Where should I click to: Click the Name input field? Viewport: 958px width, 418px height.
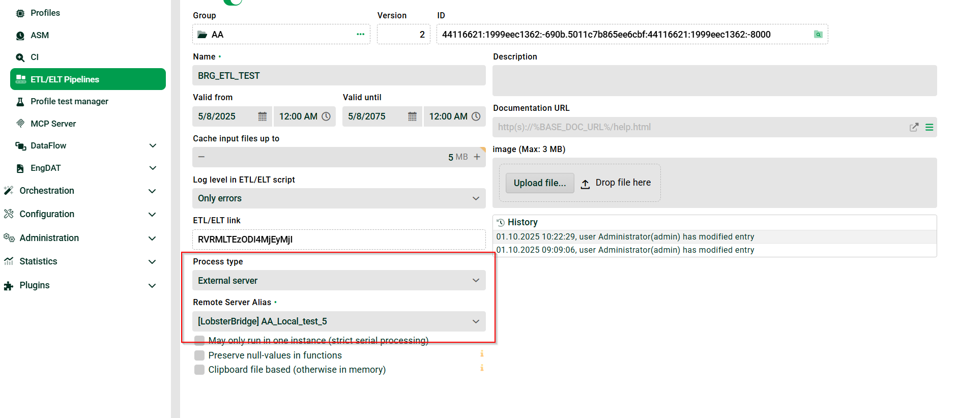(339, 76)
